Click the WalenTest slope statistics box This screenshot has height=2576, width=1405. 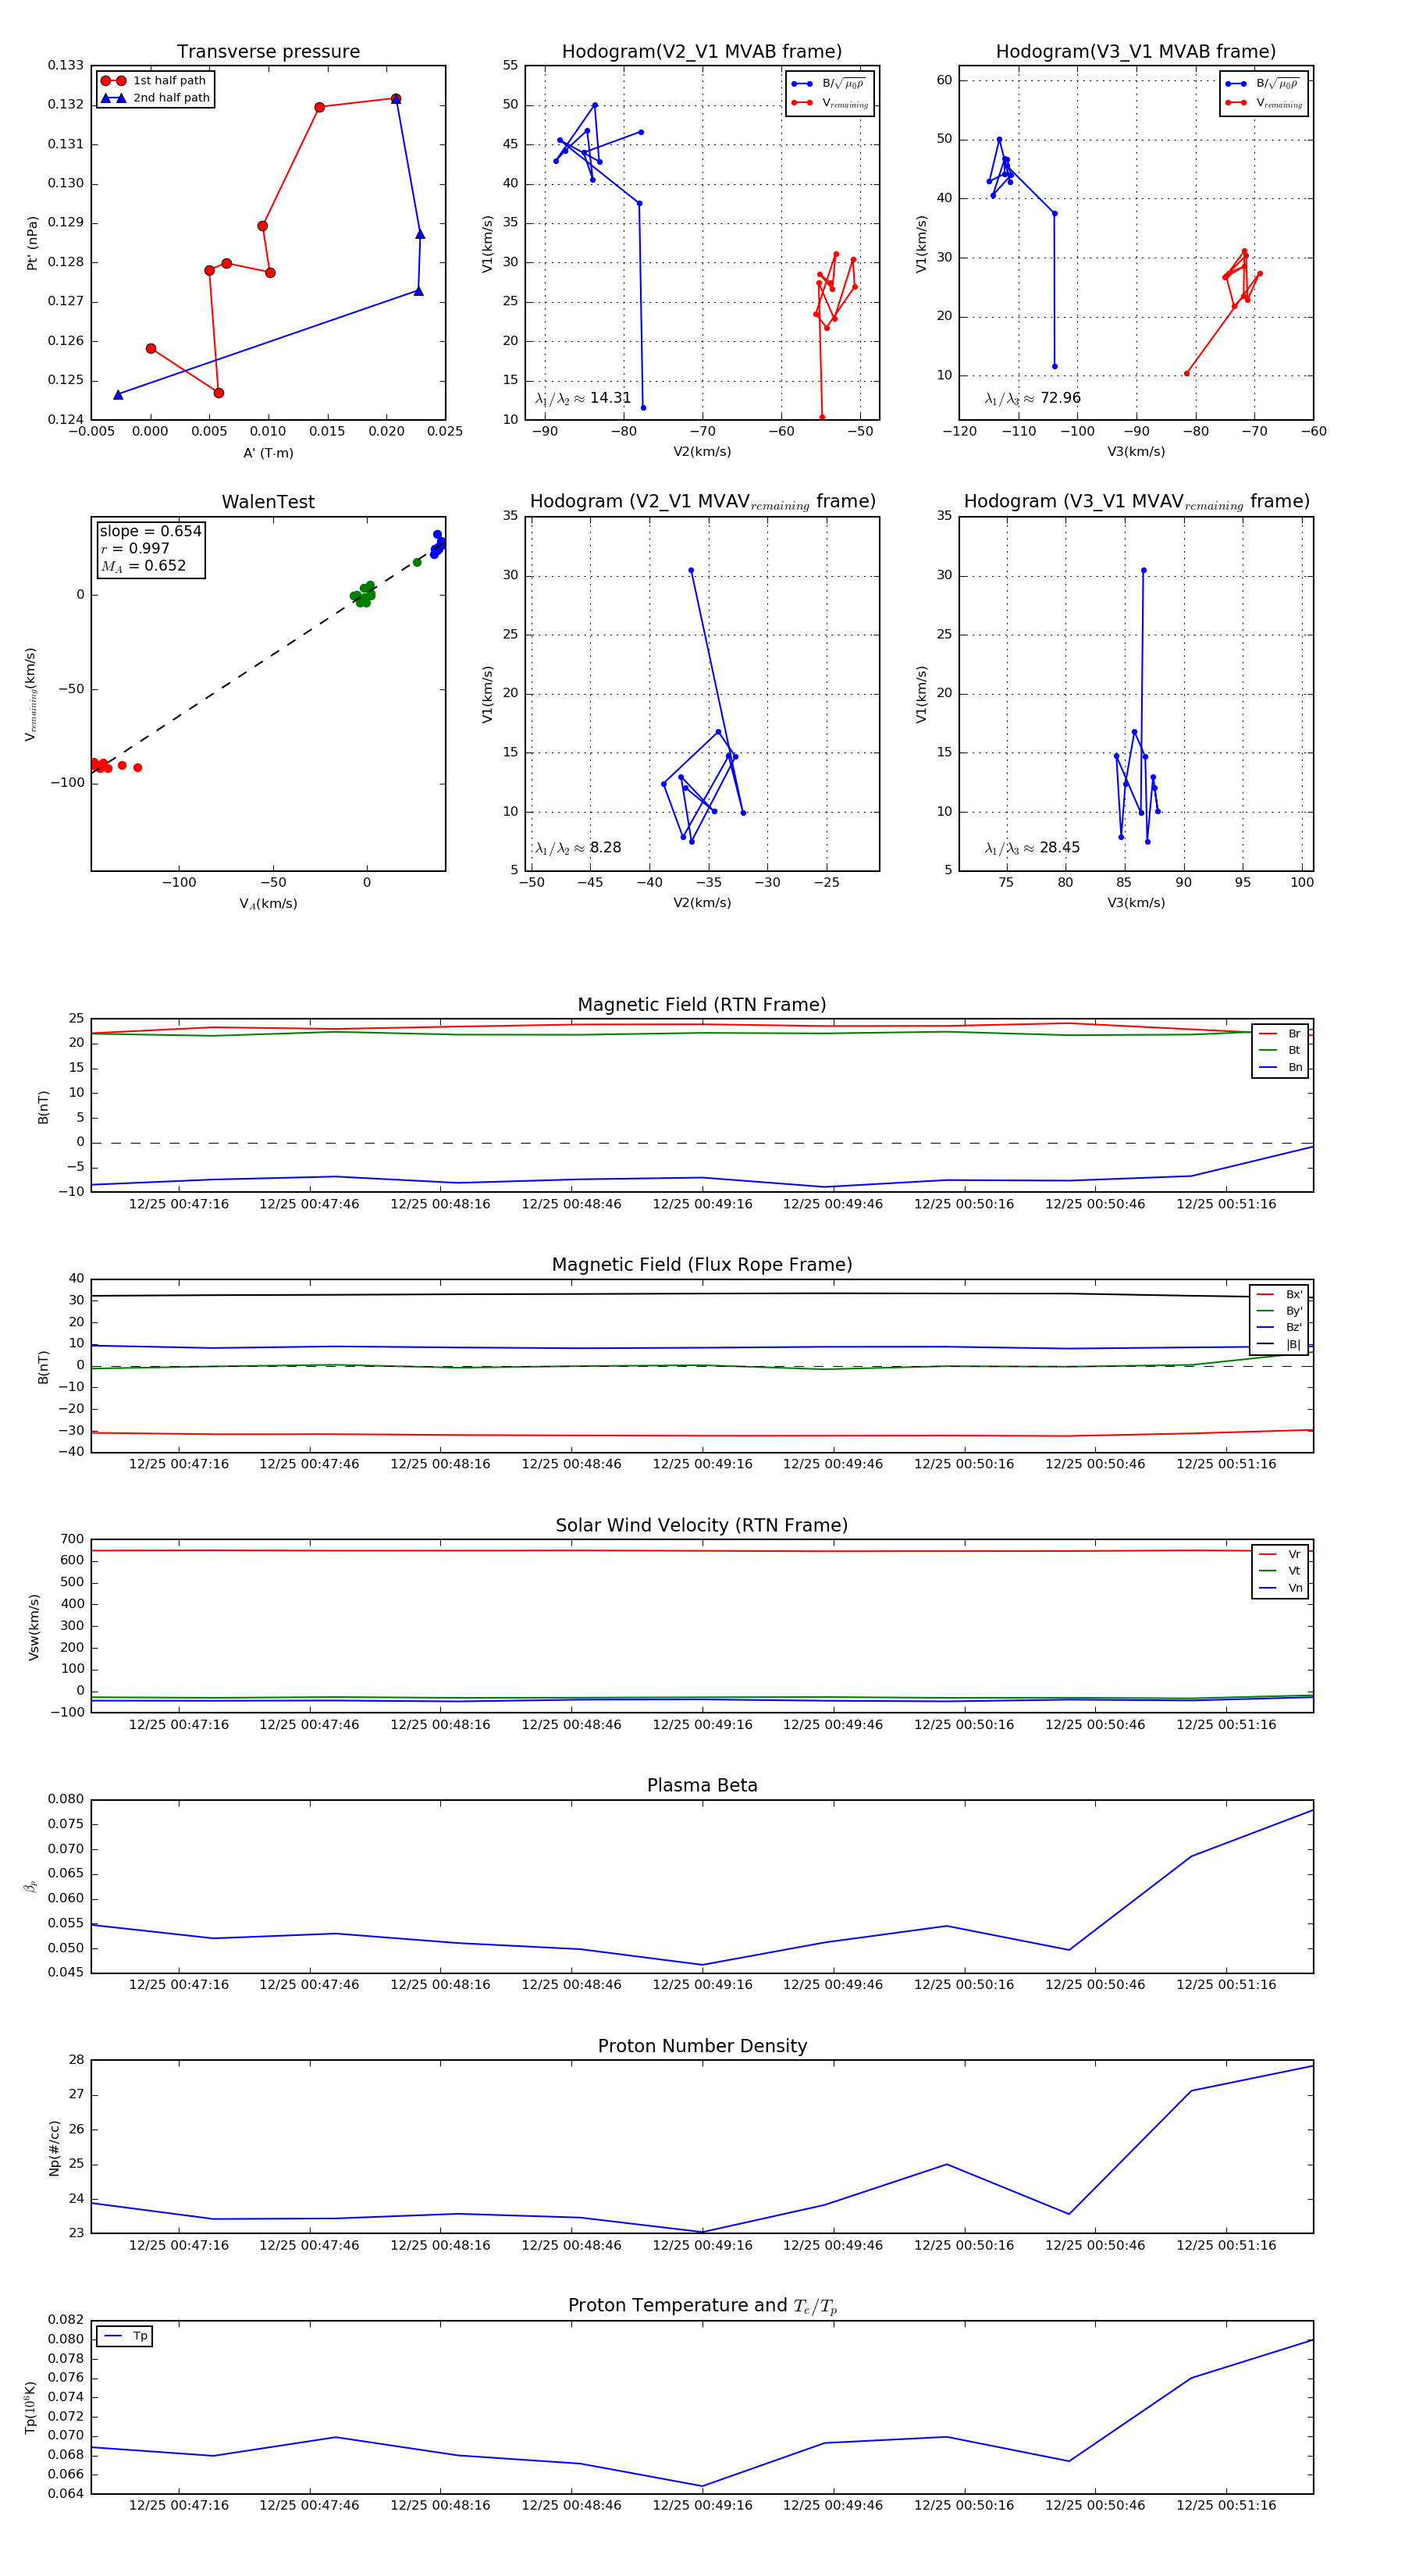[150, 548]
